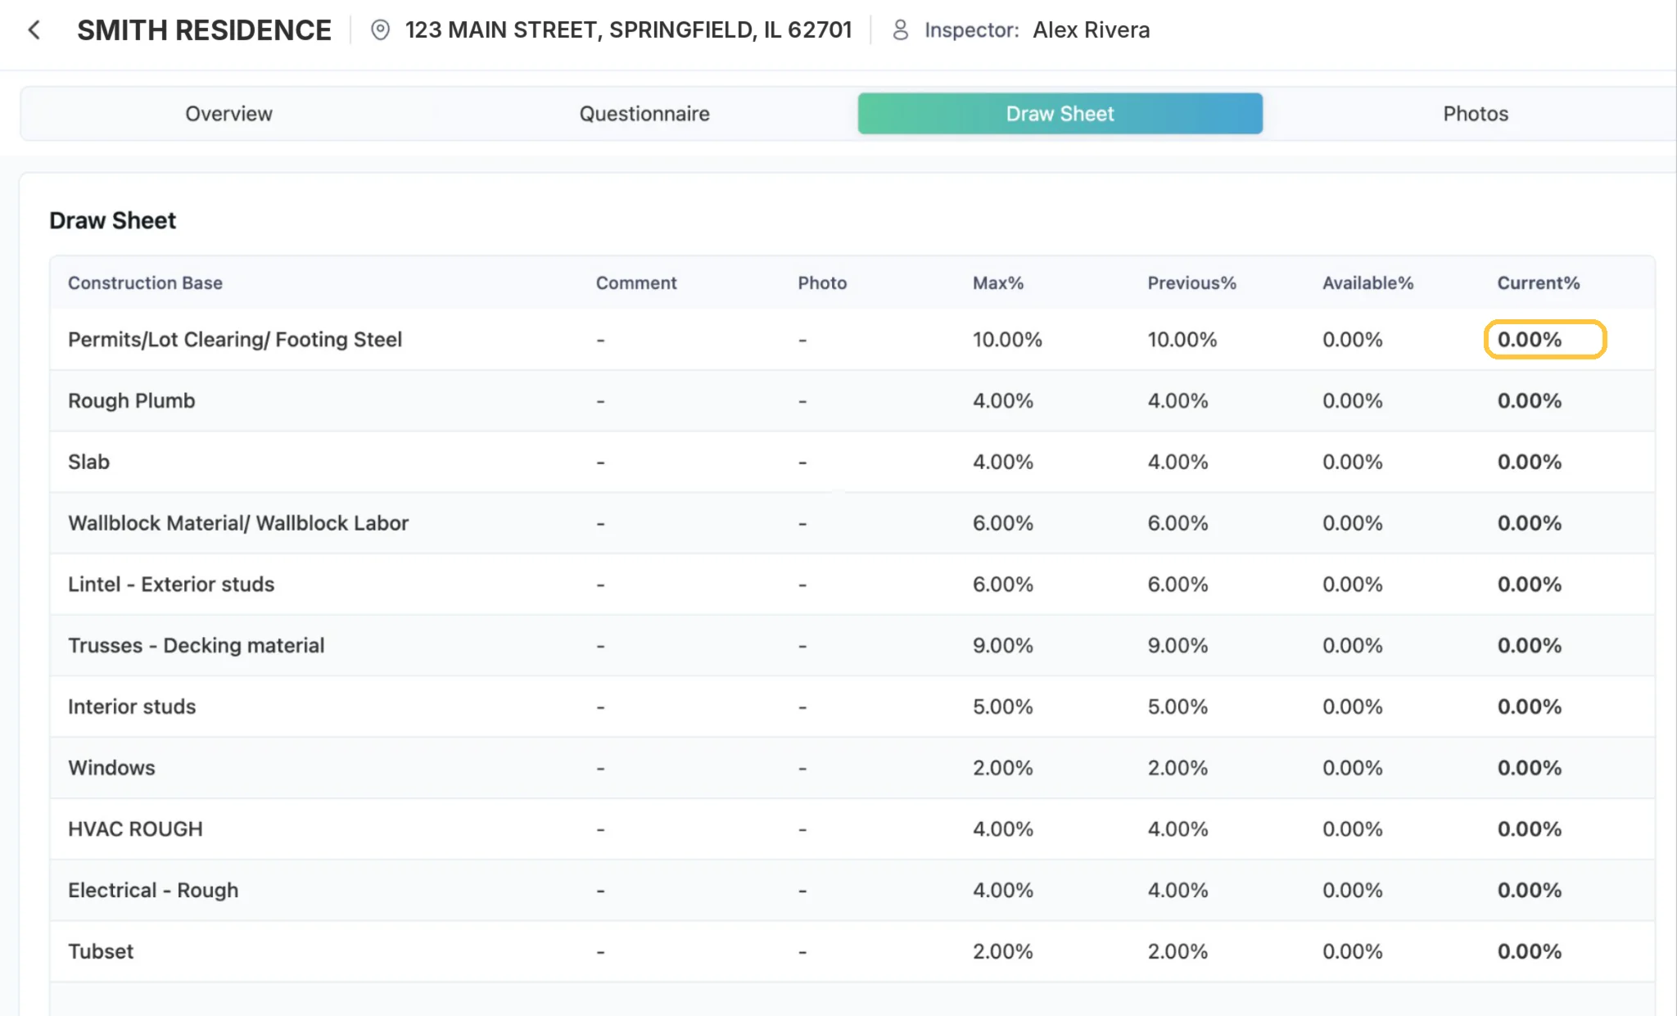This screenshot has height=1016, width=1677.
Task: Click Photo dash in Electrical - Rough row
Action: 802,891
